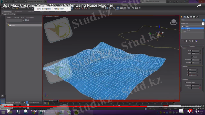Image resolution: width=205 pixels, height=115 pixels.
Task: Skip to the next video
Action: pos(18,111)
